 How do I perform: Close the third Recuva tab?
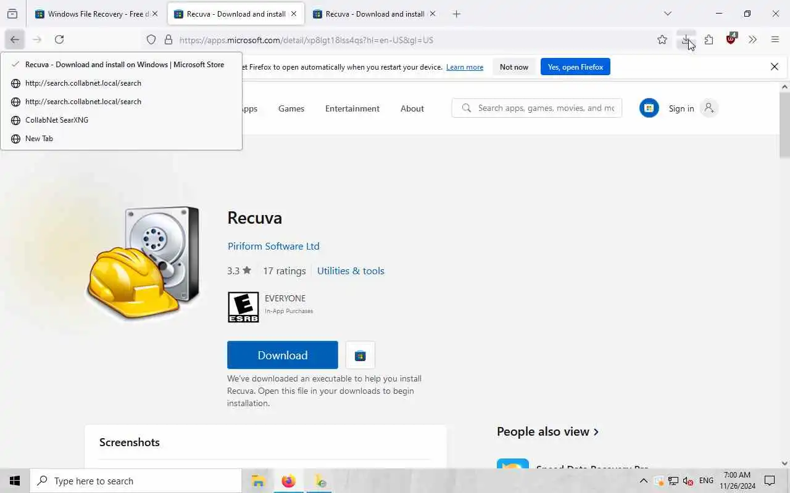(433, 14)
